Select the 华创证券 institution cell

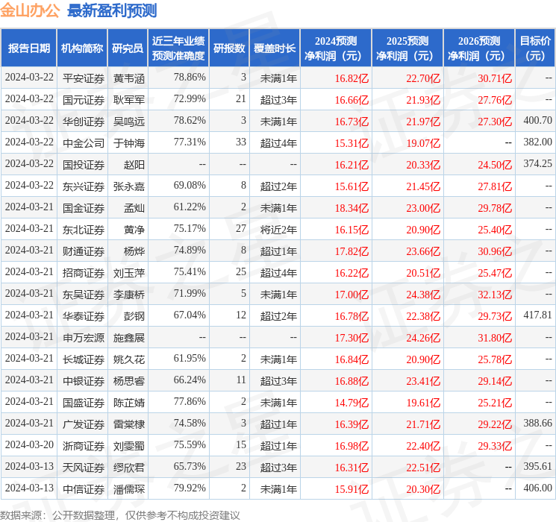(x=84, y=122)
